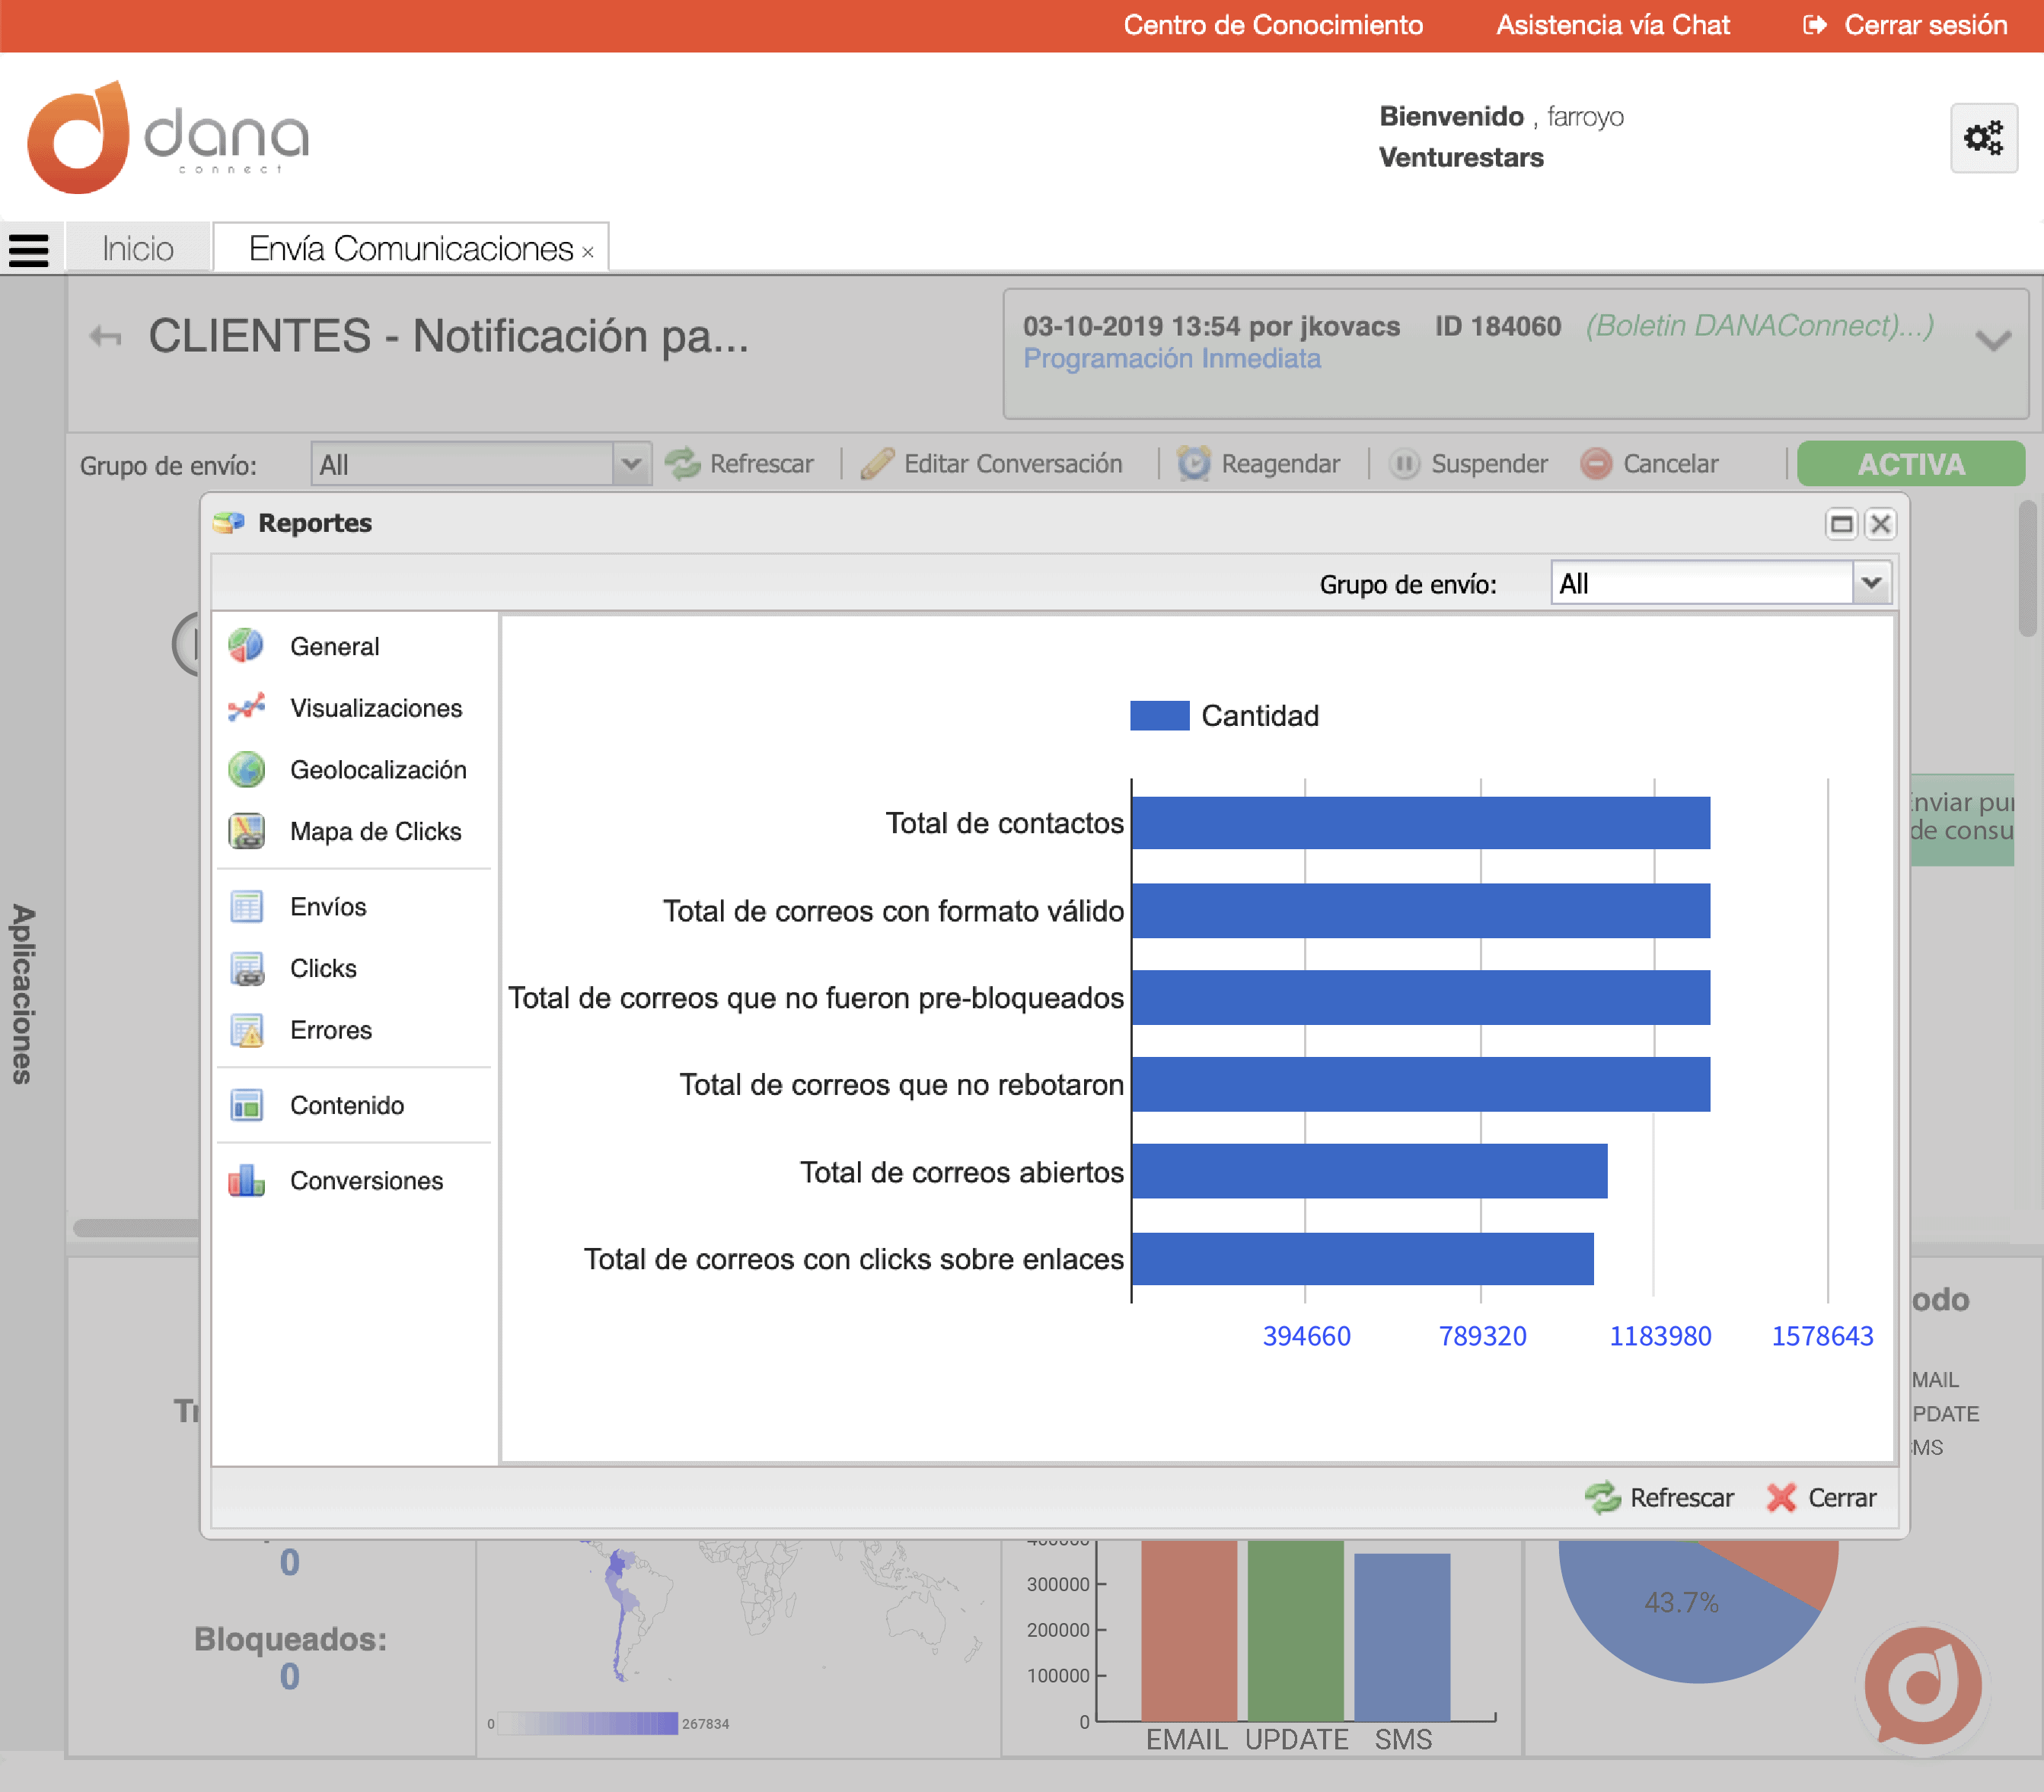The image size is (2044, 1792).
Task: Open the Envíos report icon
Action: click(x=246, y=906)
